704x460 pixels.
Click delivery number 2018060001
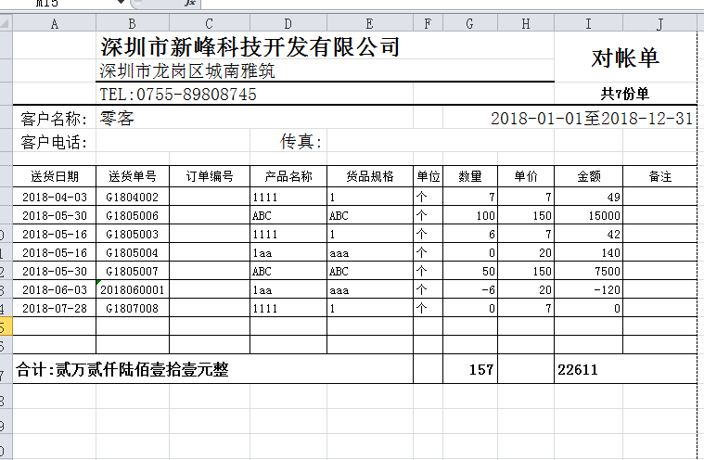point(133,289)
